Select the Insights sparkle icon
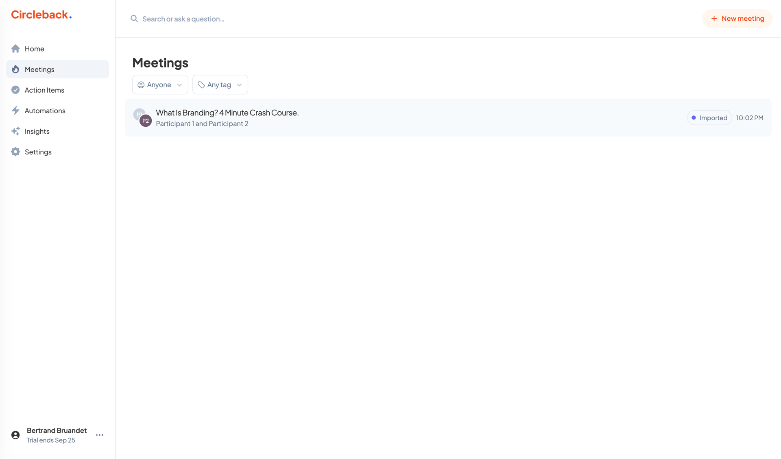Image resolution: width=781 pixels, height=459 pixels. click(x=15, y=131)
